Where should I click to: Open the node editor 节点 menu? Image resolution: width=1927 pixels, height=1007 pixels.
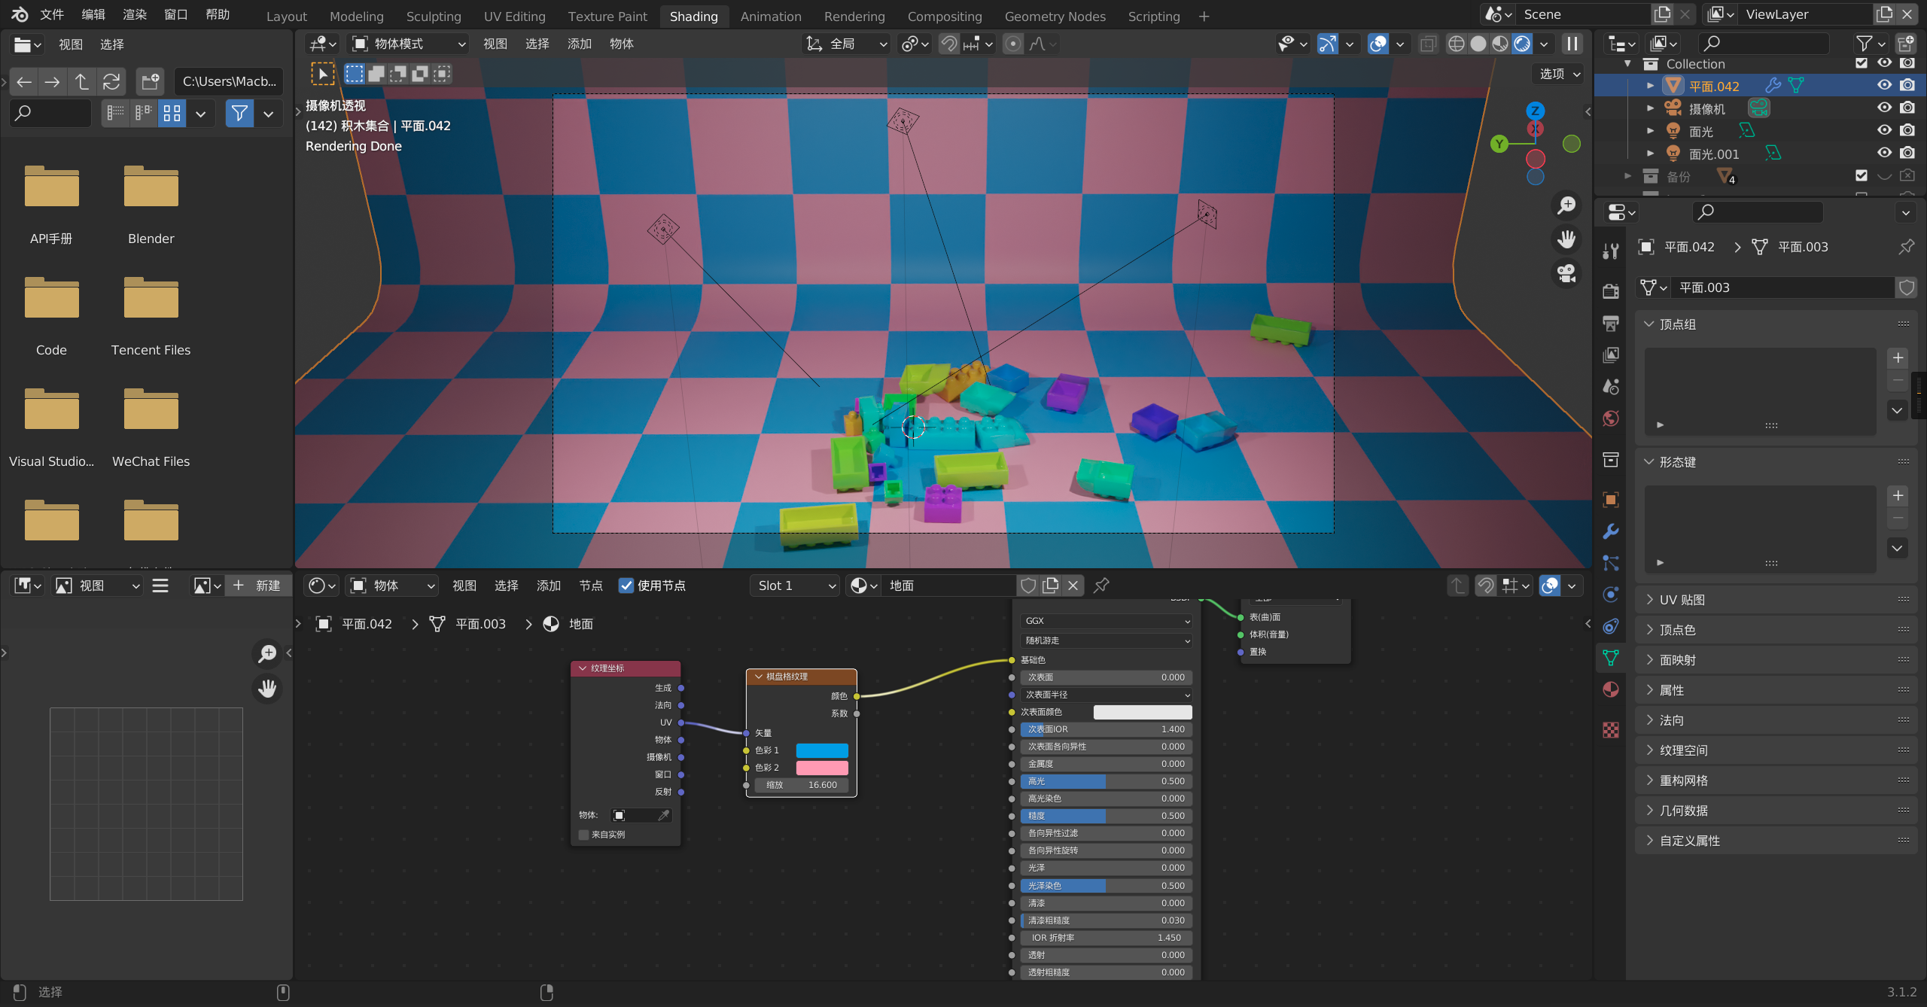click(x=591, y=586)
